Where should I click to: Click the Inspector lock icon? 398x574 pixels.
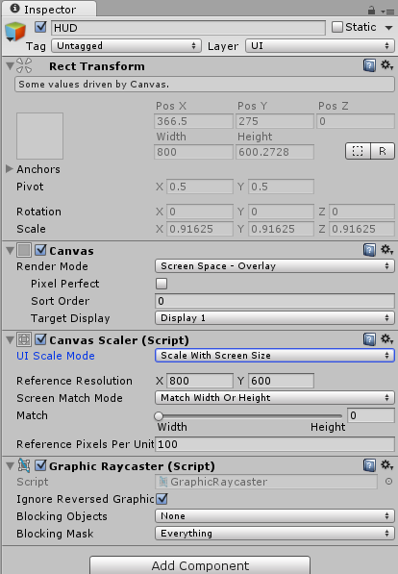point(371,11)
